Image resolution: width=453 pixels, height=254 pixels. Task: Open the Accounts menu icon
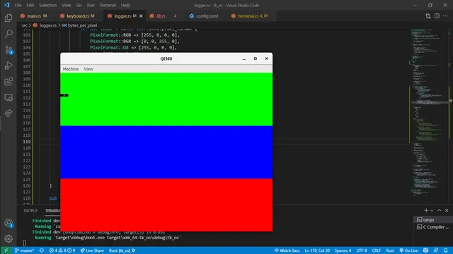8,223
